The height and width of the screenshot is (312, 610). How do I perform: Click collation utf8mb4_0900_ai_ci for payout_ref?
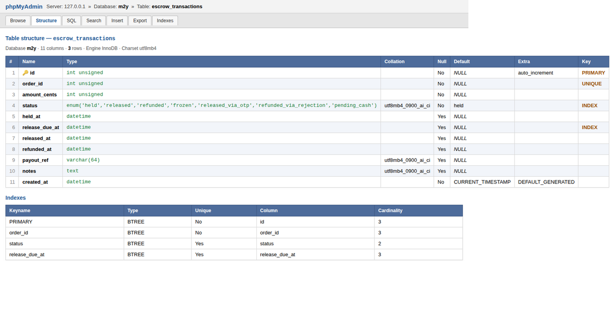[407, 160]
